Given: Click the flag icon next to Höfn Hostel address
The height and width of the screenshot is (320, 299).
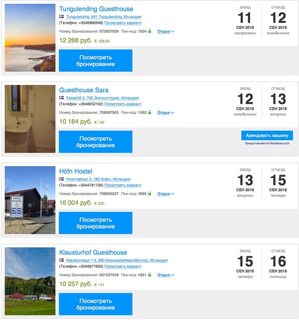Looking at the screenshot, I should coord(62,179).
